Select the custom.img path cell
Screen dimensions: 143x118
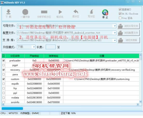[x=101, y=79]
